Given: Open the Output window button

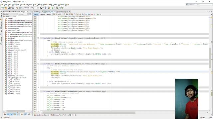Looking at the screenshot, I should click(x=6, y=118).
